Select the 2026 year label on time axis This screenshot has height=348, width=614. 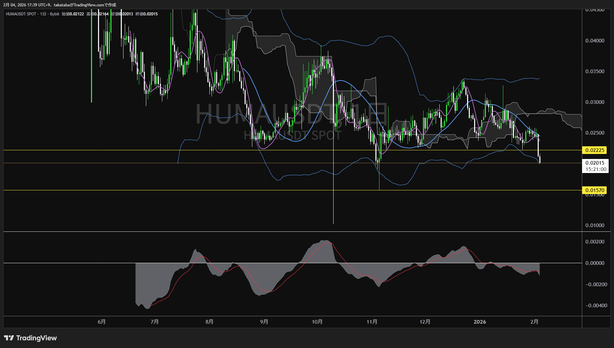click(479, 322)
